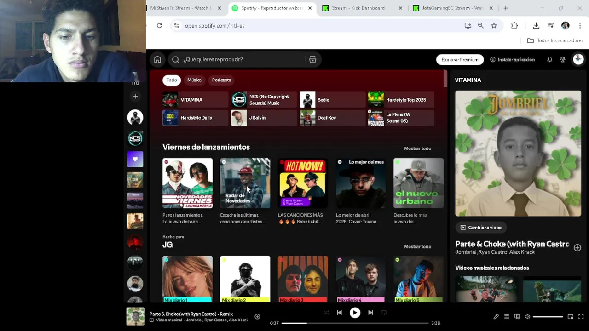Click Cambiar a video button
Screen dimensions: 589x331
[481, 228]
